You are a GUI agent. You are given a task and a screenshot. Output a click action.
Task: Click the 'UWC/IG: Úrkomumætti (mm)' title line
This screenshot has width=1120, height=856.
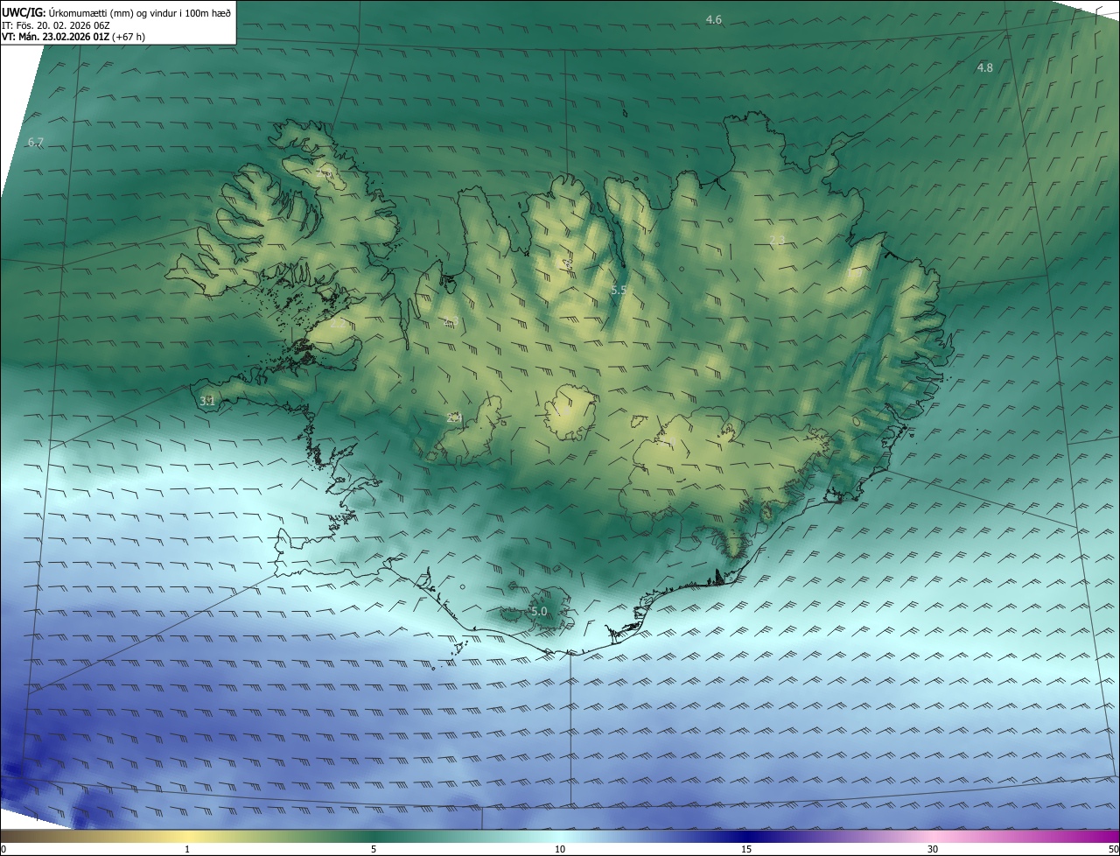[x=116, y=12]
